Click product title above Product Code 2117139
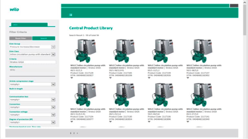The height and width of the screenshot is (139, 248). point(165,68)
